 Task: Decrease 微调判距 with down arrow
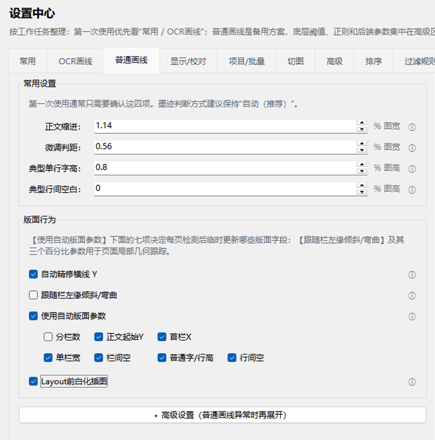[x=362, y=150]
